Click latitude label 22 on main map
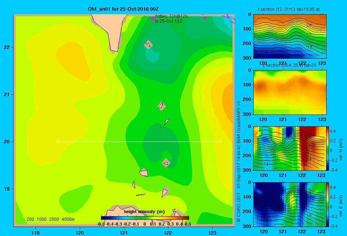This screenshot has height=236, width=347. coord(7,48)
